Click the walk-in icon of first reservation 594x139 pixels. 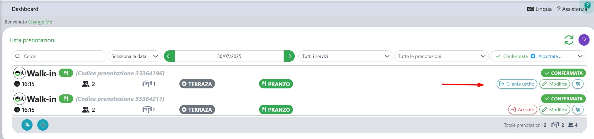[19, 73]
